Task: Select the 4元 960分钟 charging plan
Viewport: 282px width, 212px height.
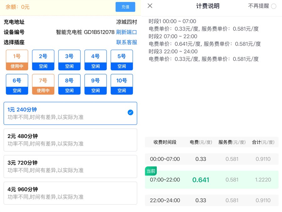Action: coord(70,193)
